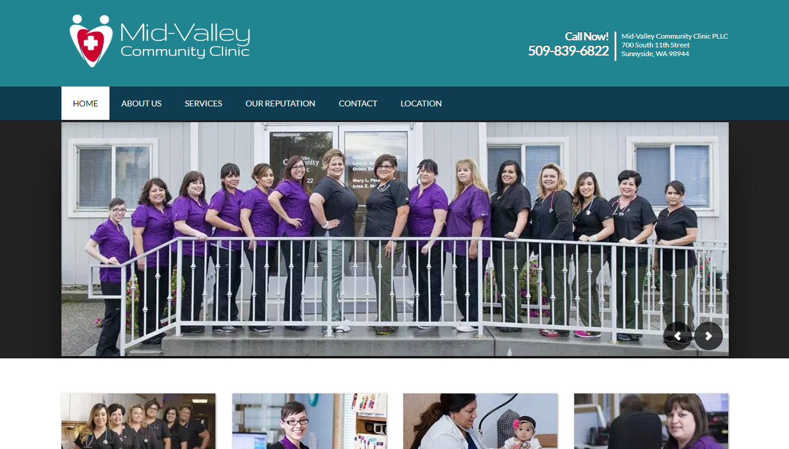
Task: Open thumbnail of receptionist at desk
Action: [x=651, y=422]
